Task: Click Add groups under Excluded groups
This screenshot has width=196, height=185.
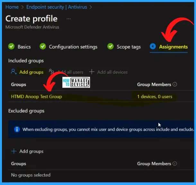Action: coord(31,151)
